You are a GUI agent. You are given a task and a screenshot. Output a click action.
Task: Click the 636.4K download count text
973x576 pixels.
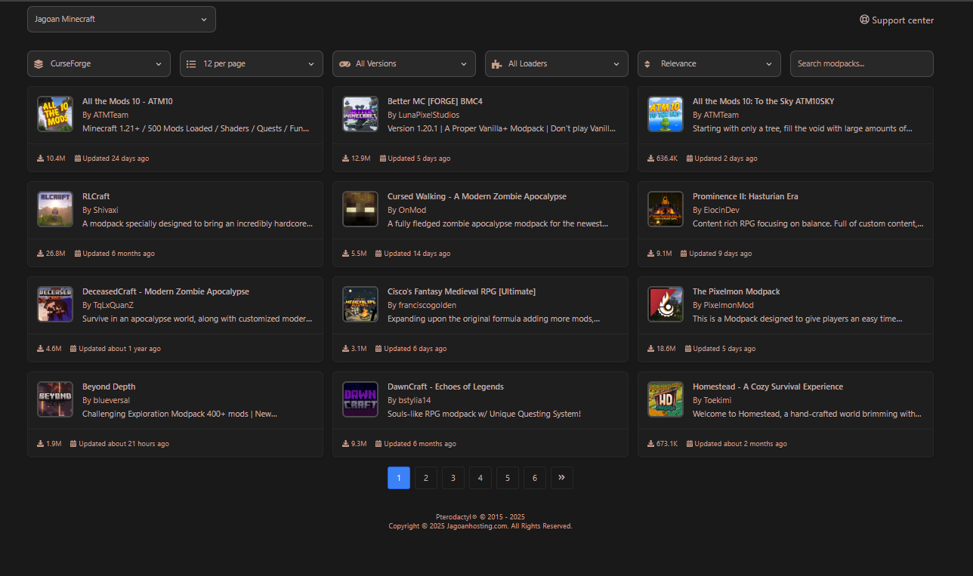[x=667, y=159]
